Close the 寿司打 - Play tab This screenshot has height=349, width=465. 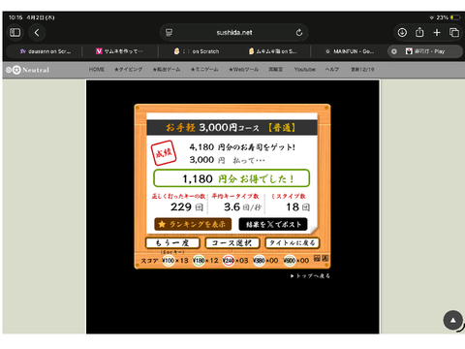394,51
